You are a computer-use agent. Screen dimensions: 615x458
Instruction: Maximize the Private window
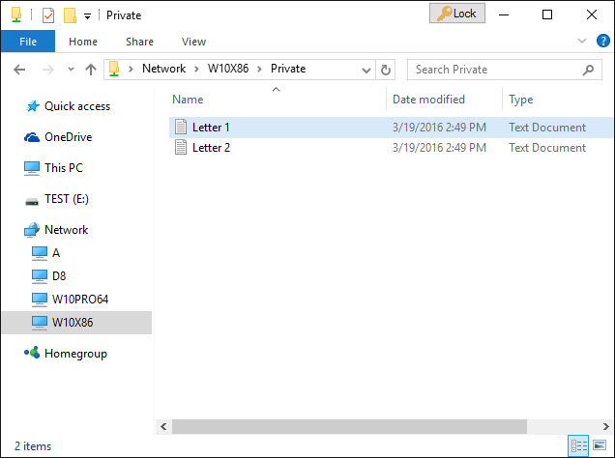point(547,14)
